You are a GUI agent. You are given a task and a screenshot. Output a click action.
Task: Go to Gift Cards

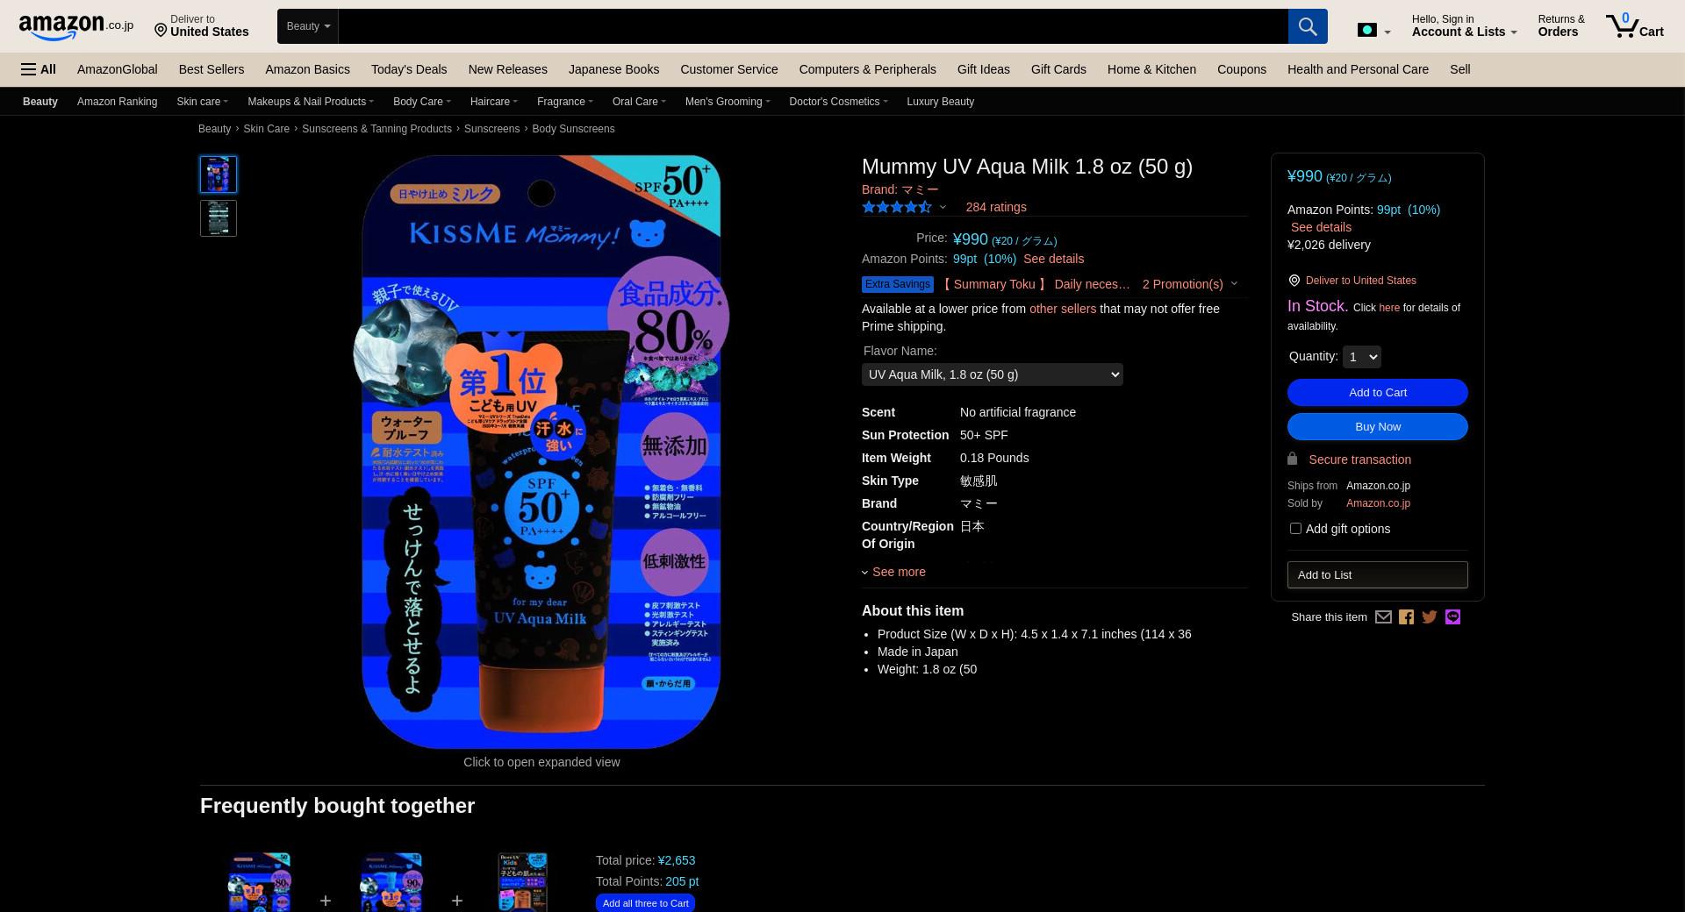tap(1058, 69)
